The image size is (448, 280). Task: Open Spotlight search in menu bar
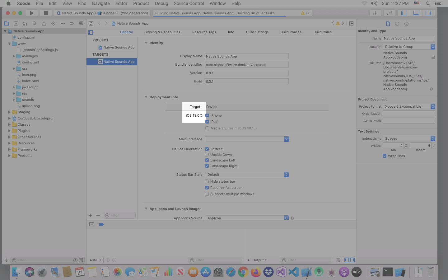[x=428, y=3]
